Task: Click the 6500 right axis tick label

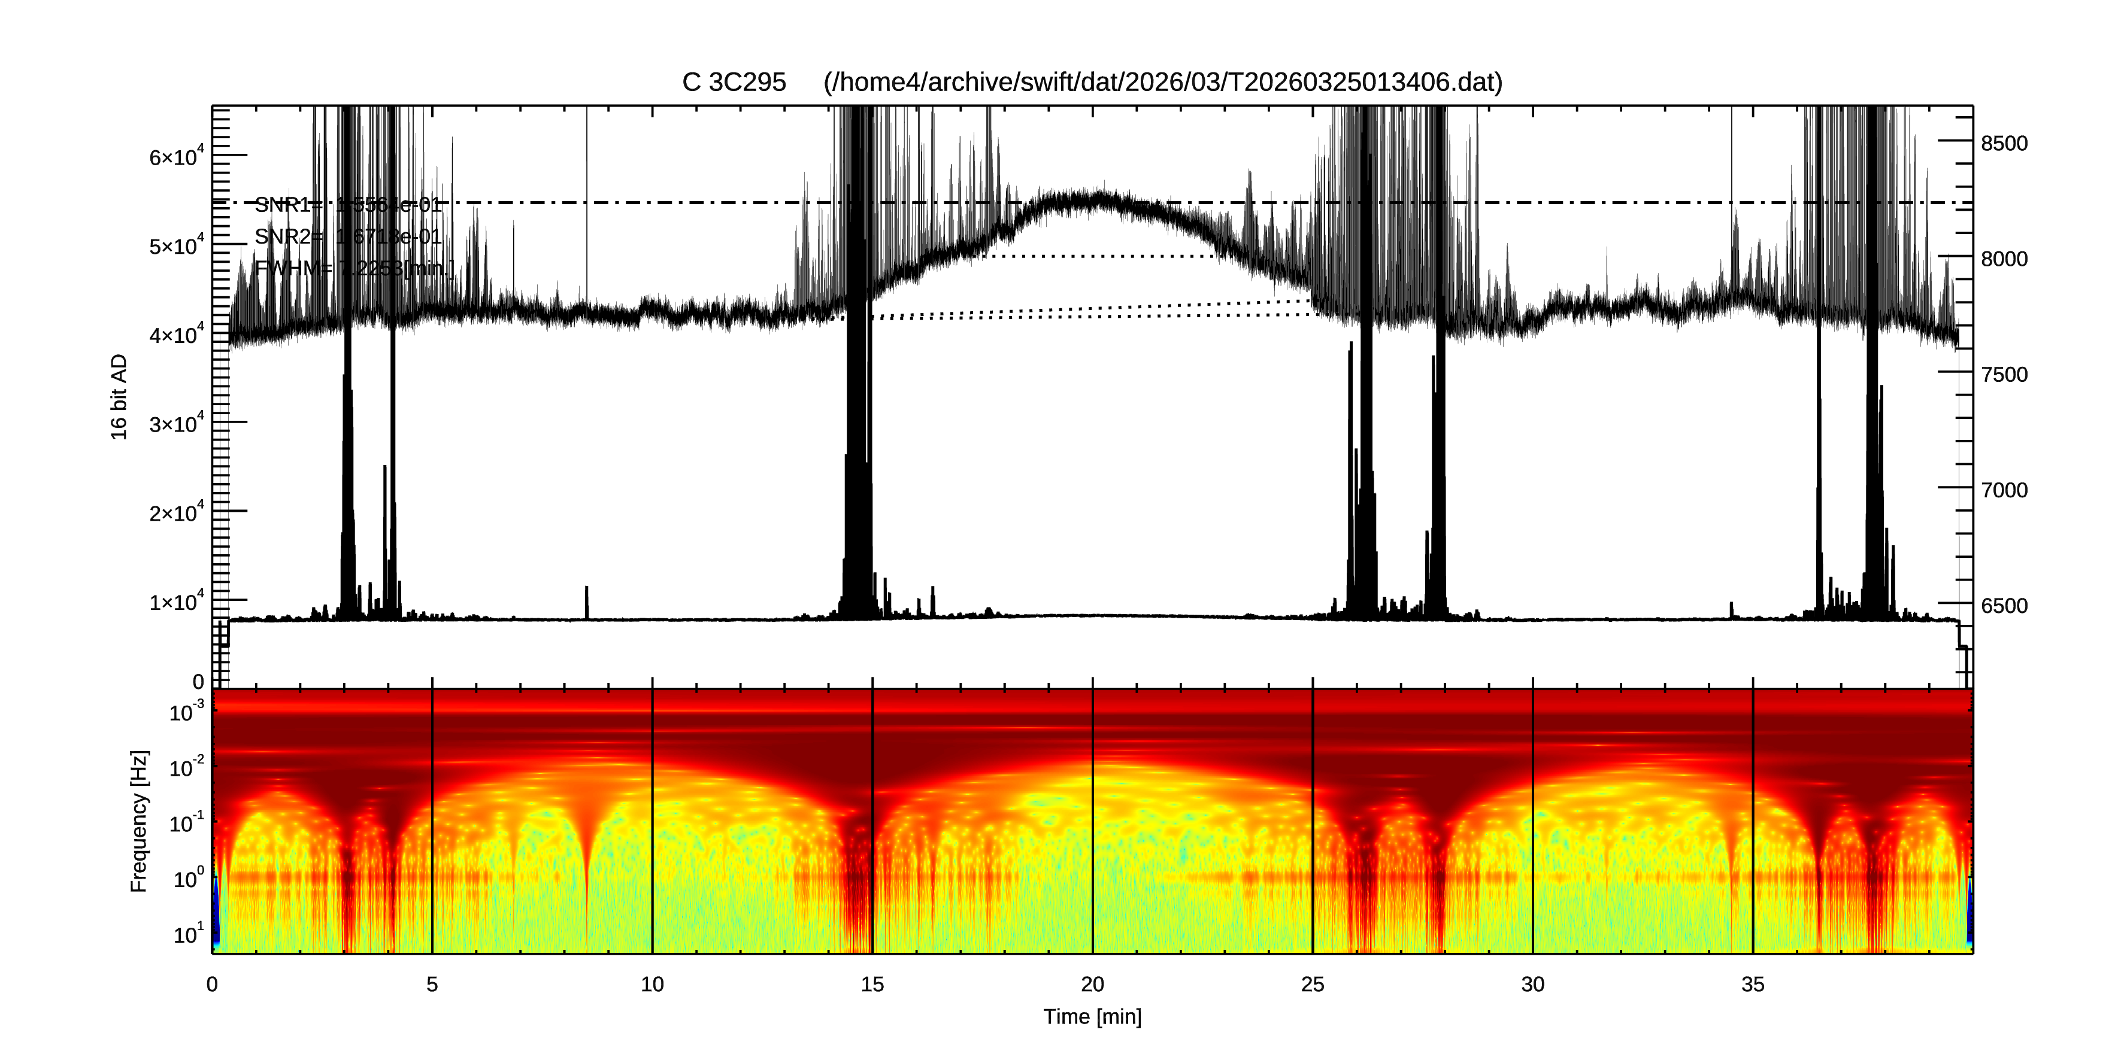Action: [2003, 606]
